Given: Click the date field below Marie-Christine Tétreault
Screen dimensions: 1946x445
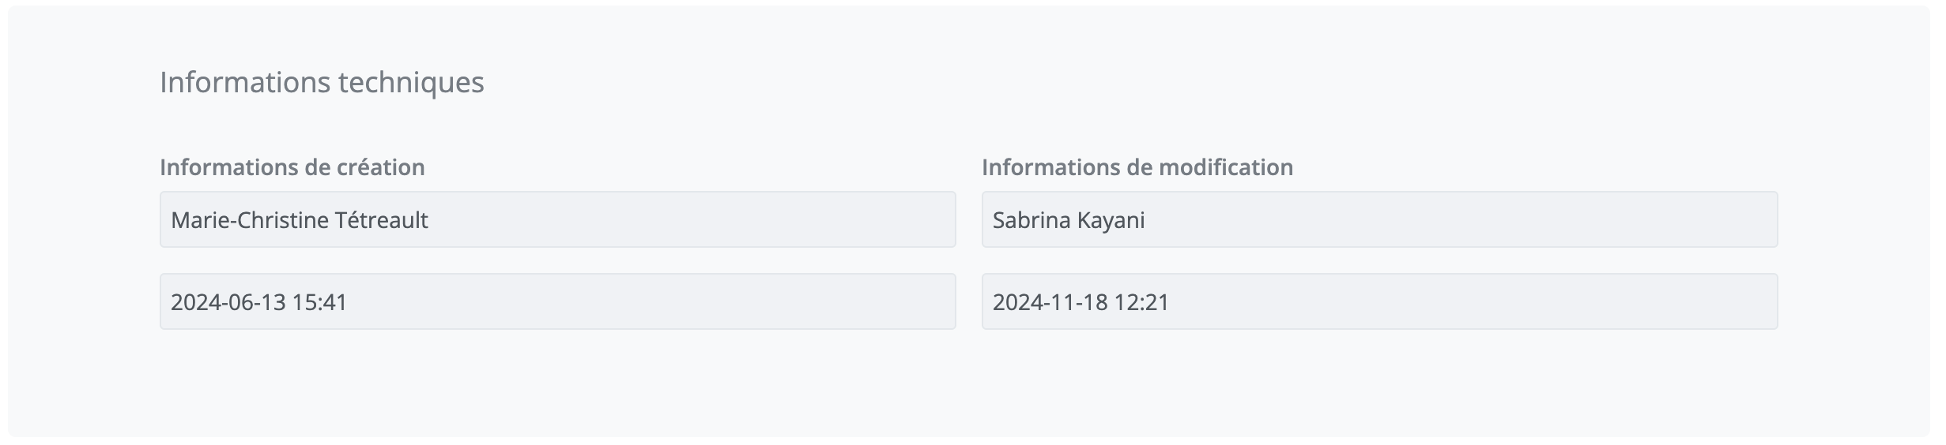Looking at the screenshot, I should click(557, 301).
